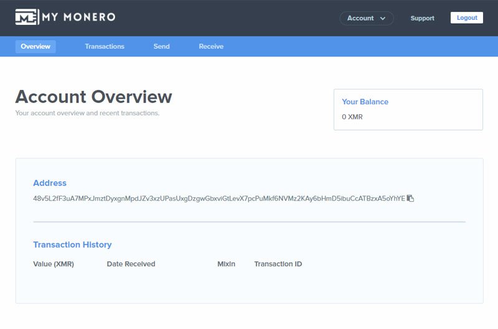Click the Date Received column header
The height and width of the screenshot is (329, 498).
[131, 264]
